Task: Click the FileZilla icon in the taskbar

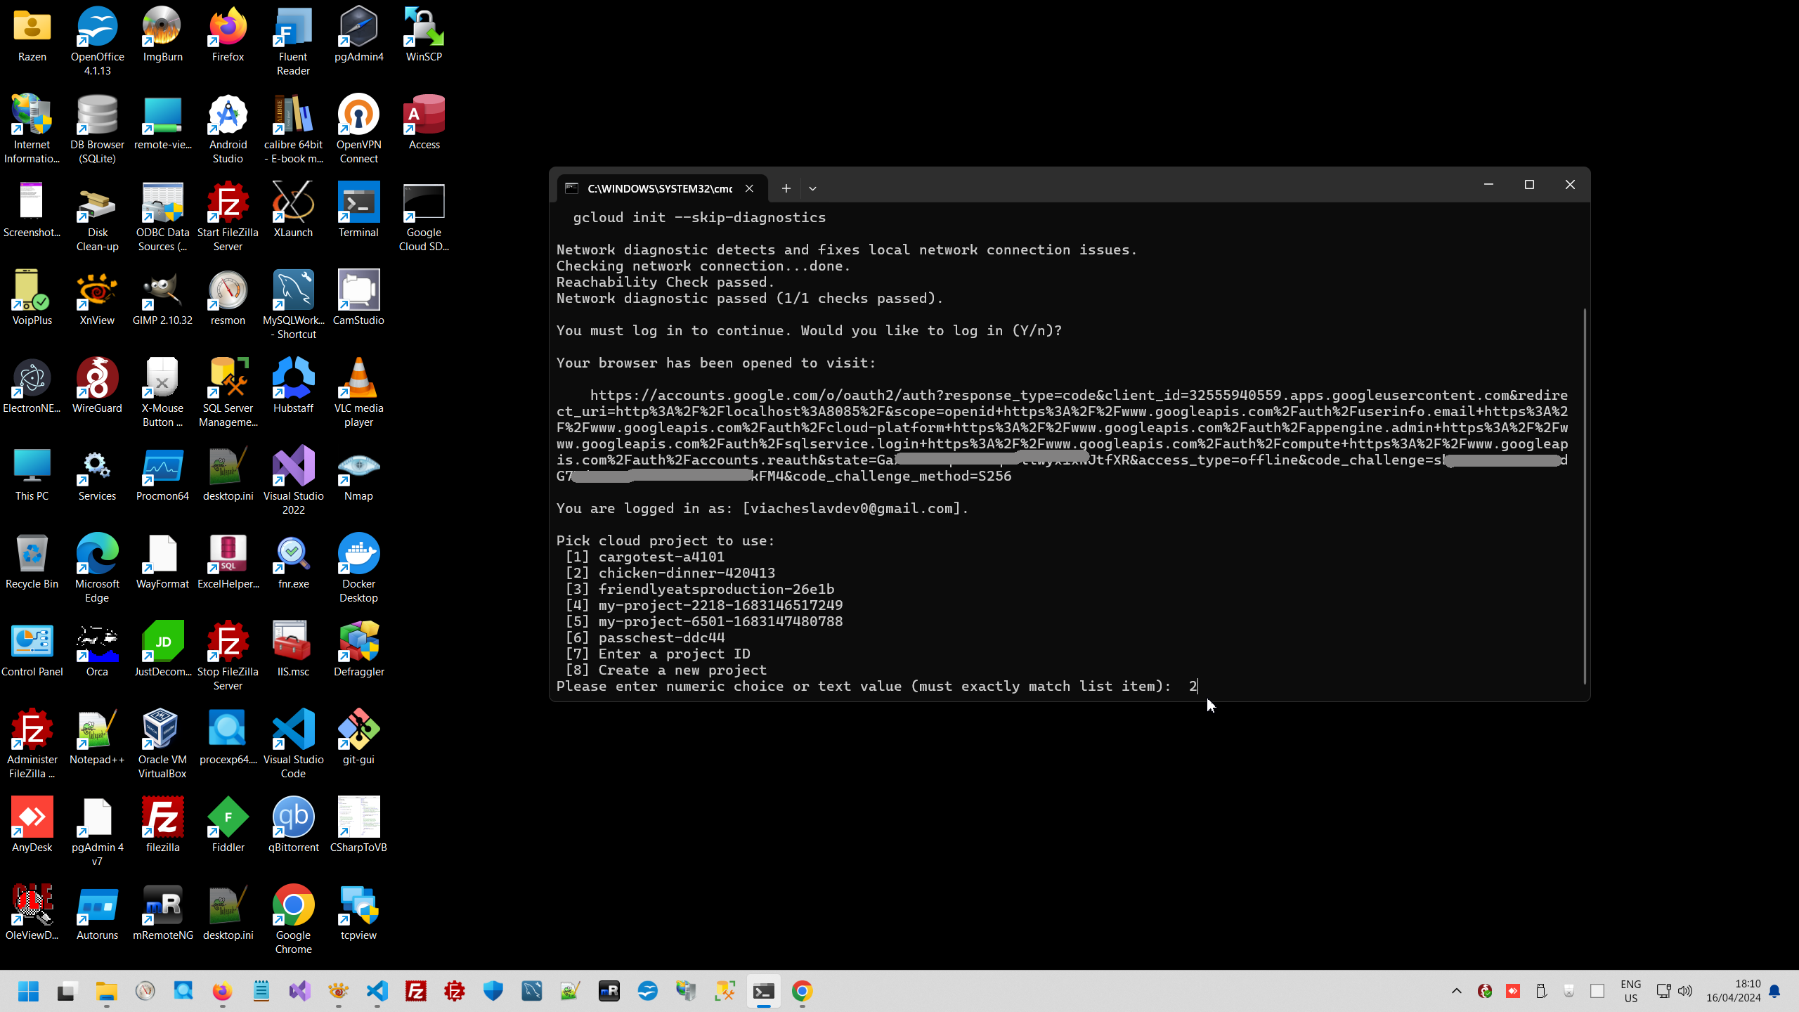Action: click(x=416, y=991)
